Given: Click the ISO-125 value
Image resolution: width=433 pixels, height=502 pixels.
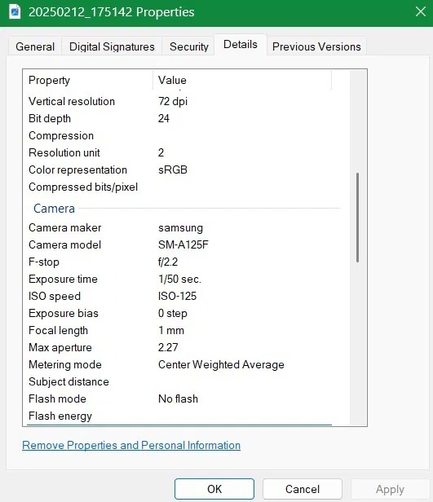Looking at the screenshot, I should [177, 296].
